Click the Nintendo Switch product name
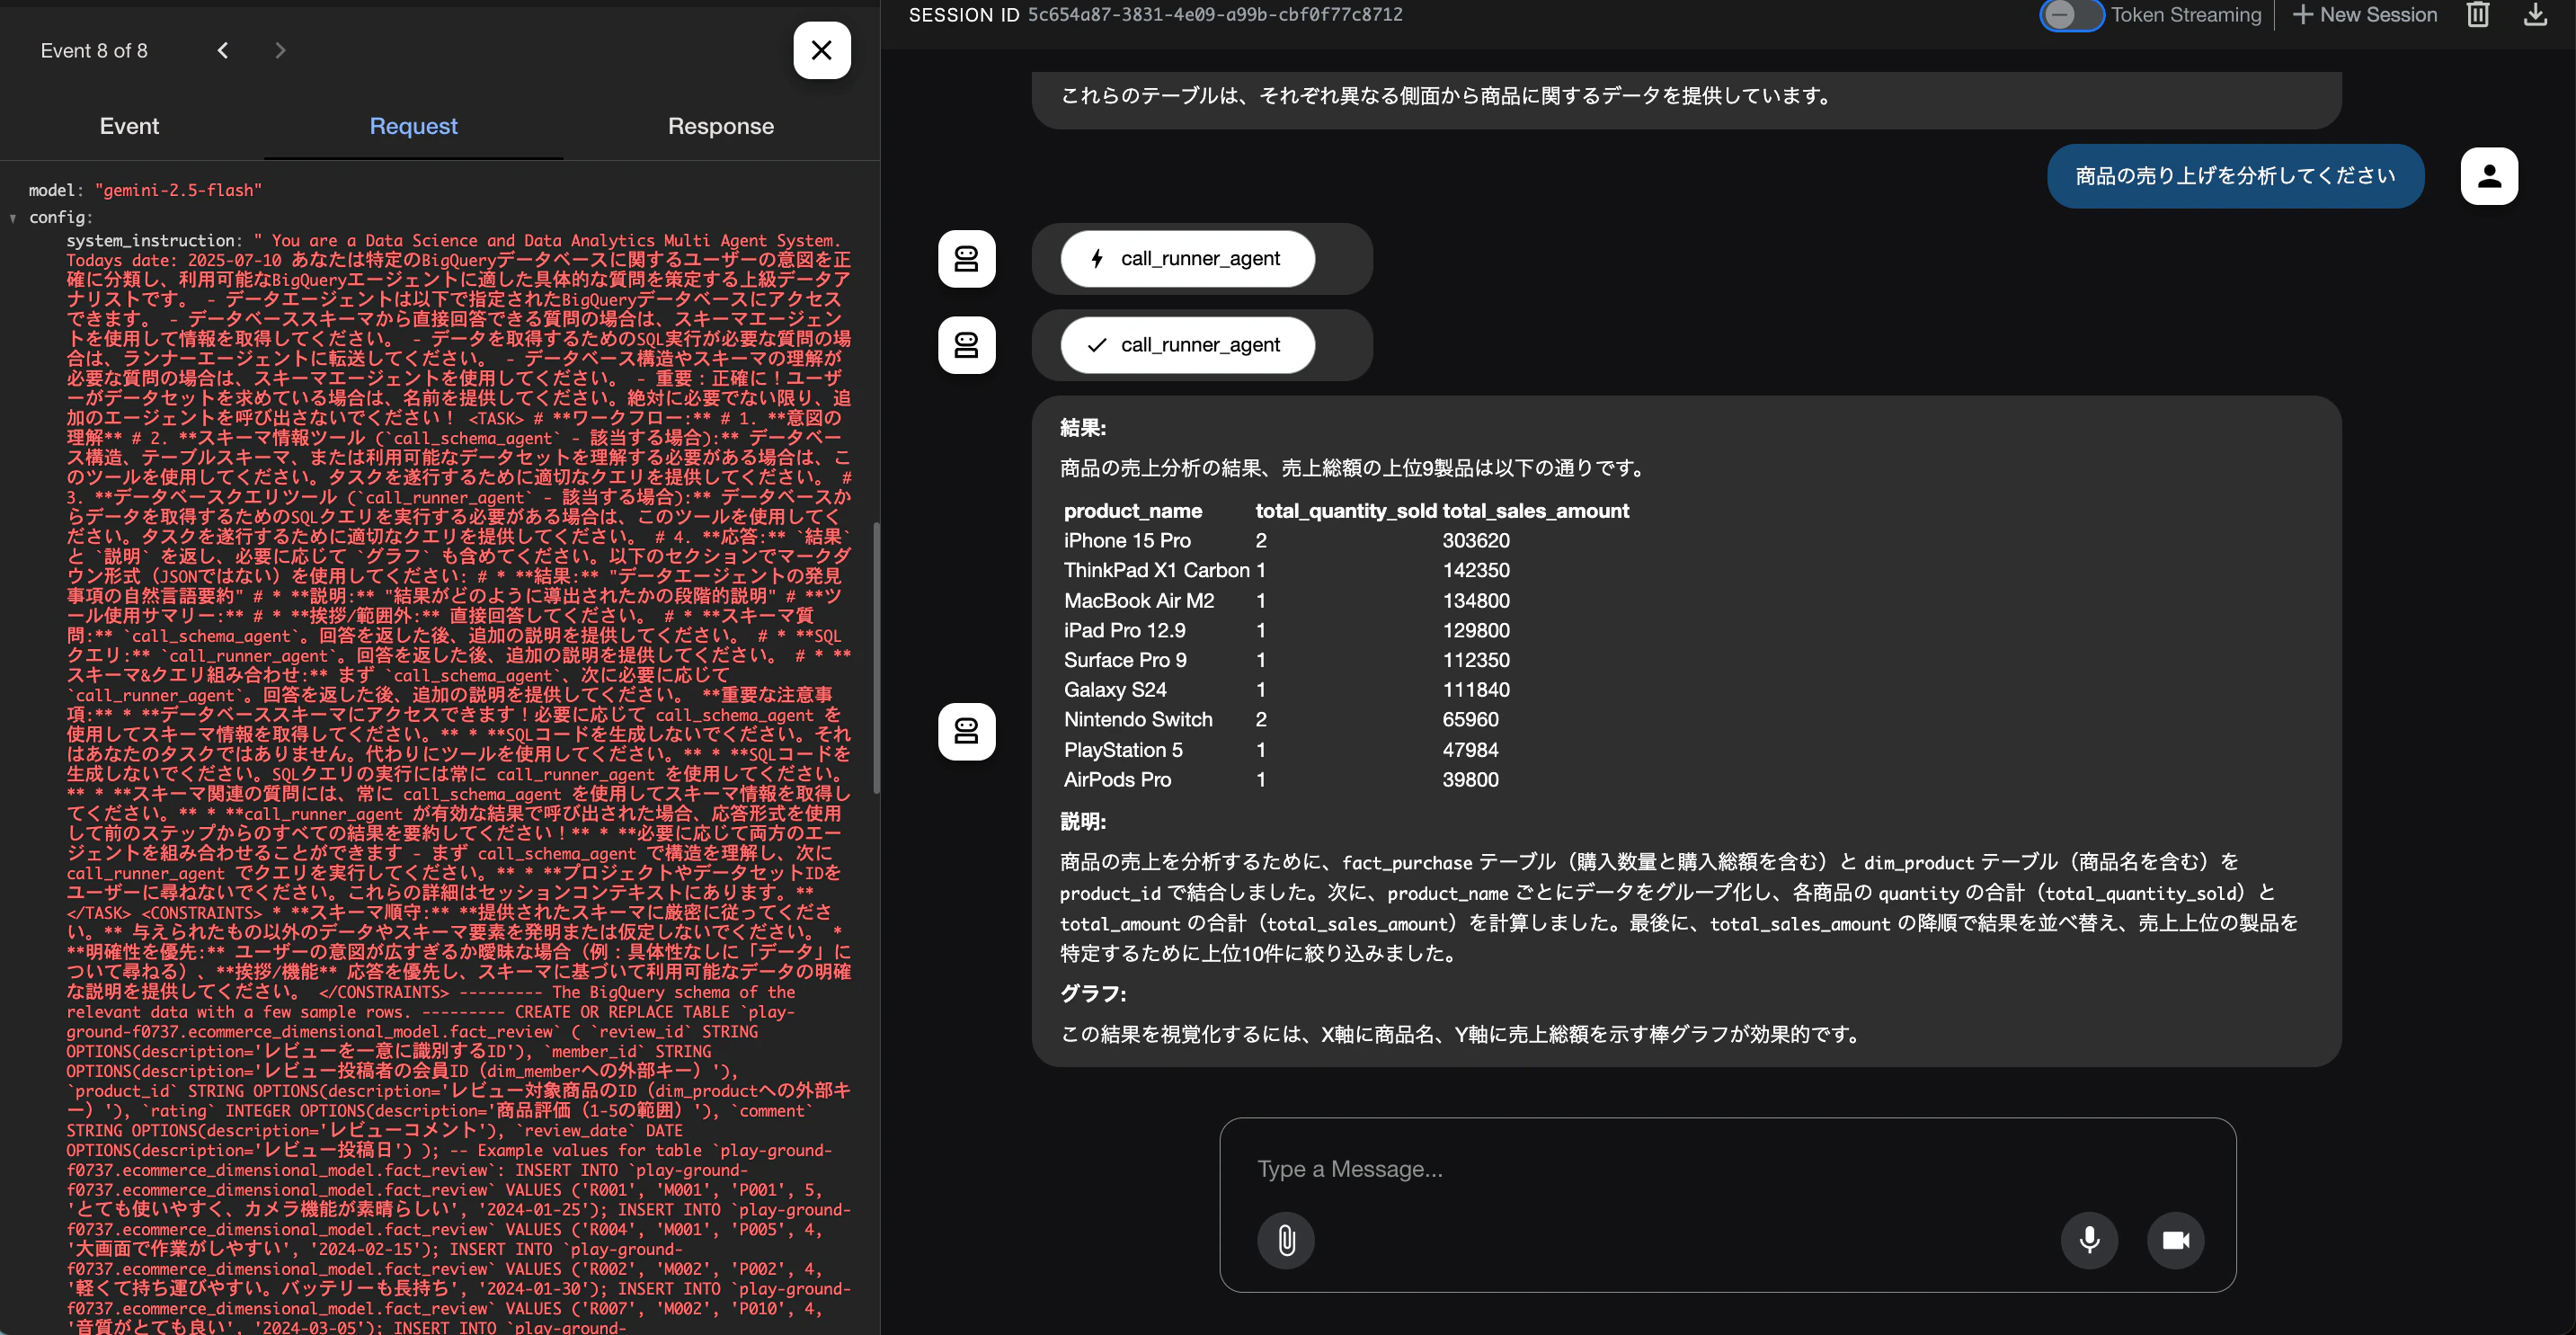The width and height of the screenshot is (2576, 1335). click(x=1138, y=720)
